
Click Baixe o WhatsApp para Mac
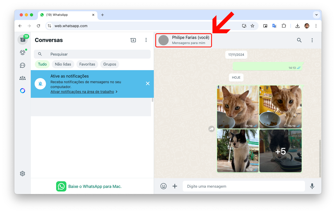click(x=95, y=186)
